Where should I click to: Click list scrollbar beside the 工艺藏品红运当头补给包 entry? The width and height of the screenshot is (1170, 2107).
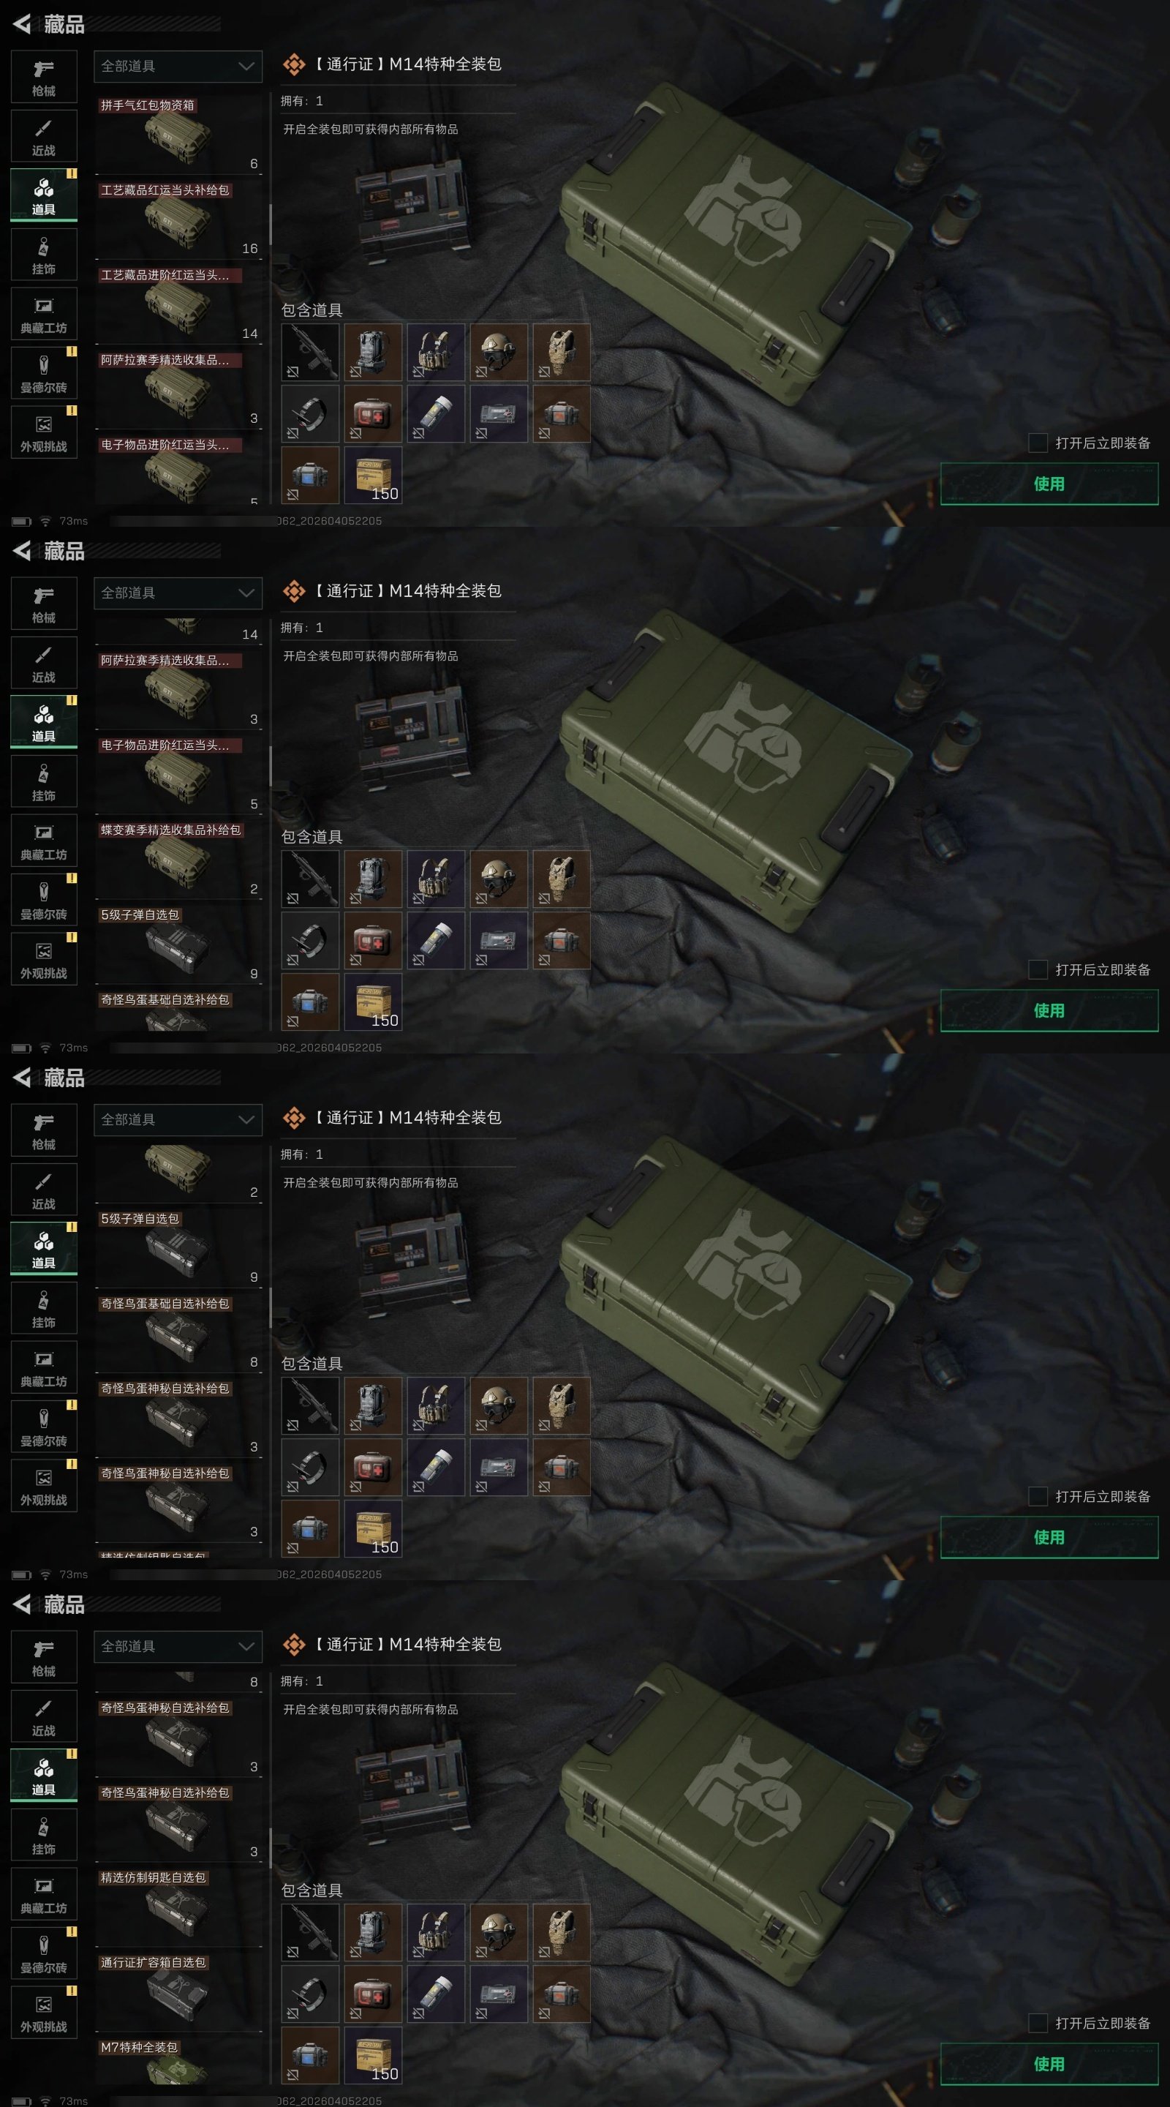point(270,222)
